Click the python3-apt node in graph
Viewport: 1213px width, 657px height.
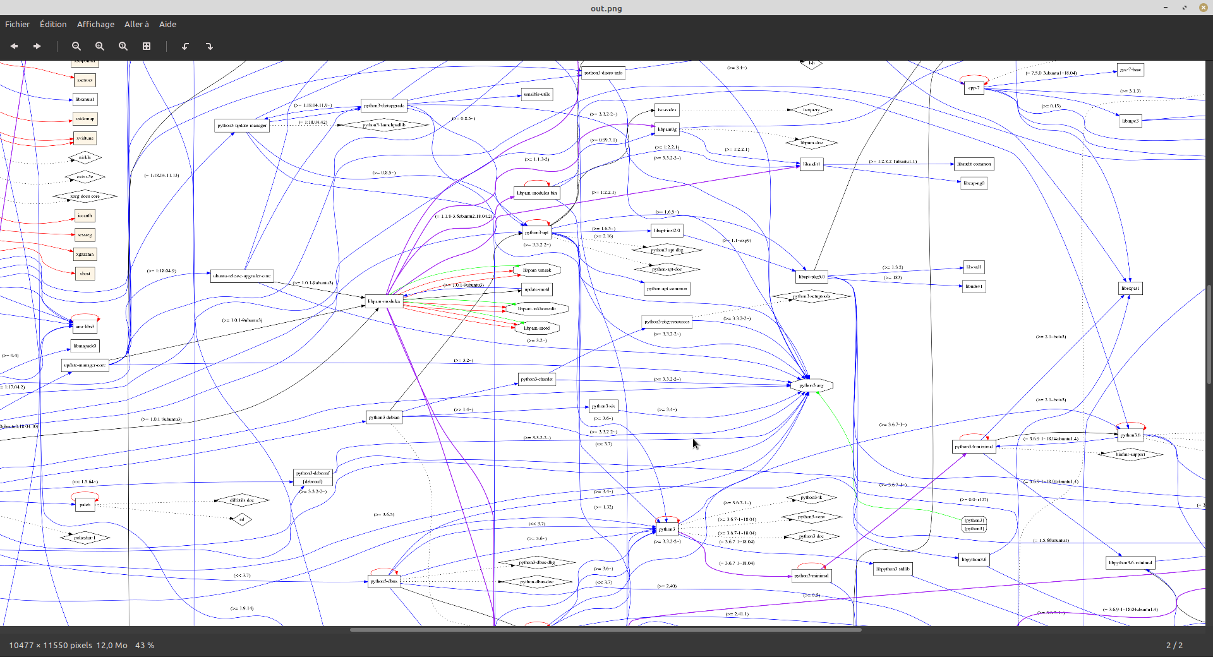click(536, 232)
